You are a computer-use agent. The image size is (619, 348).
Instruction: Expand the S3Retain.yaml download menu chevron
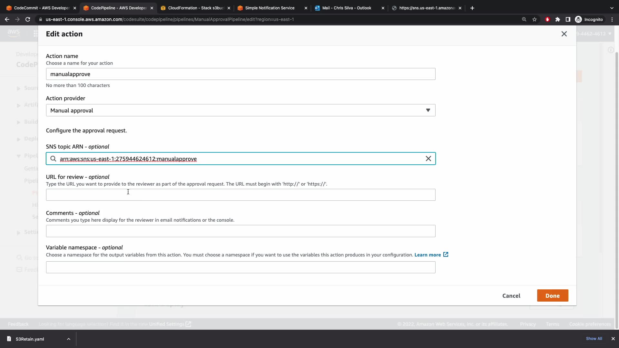(x=68, y=339)
